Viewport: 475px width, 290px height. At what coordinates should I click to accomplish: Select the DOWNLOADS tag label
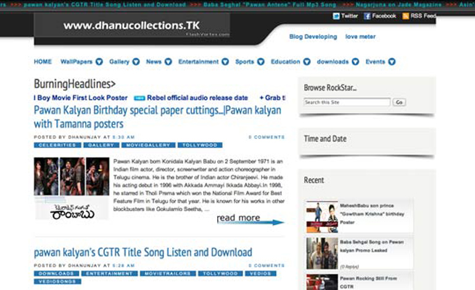[x=56, y=273]
